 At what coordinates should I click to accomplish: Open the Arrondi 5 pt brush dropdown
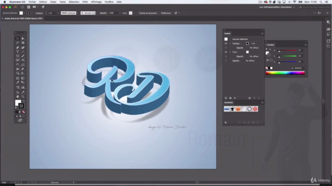coord(97,13)
